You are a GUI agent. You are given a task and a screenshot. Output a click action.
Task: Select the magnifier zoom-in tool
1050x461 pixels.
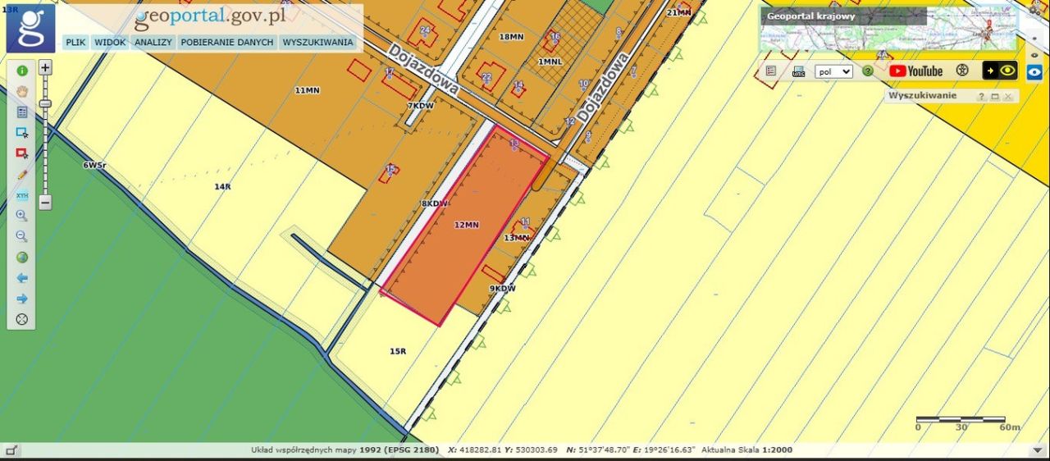(22, 216)
